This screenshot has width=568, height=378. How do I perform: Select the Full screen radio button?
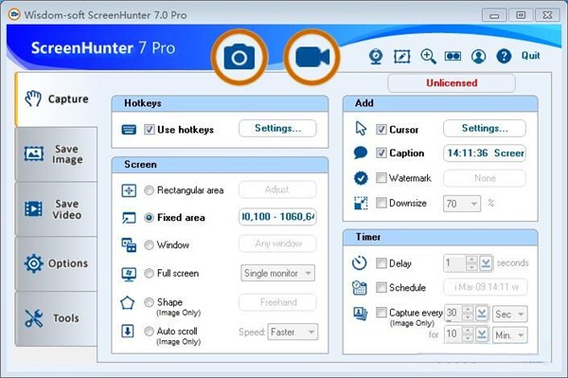tap(149, 273)
